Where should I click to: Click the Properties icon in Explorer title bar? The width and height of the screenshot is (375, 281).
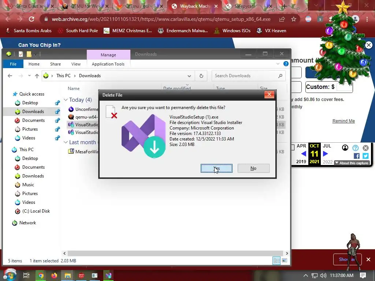(21, 54)
